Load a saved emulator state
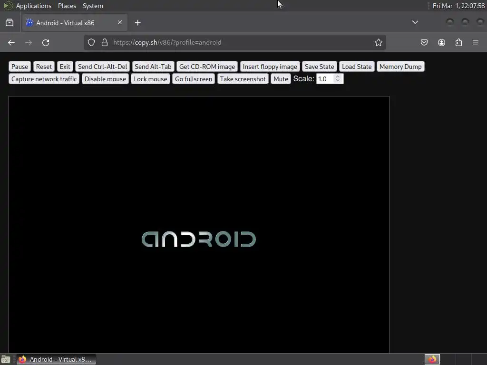The height and width of the screenshot is (365, 487). click(x=357, y=67)
